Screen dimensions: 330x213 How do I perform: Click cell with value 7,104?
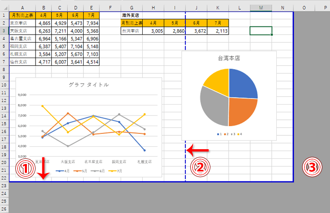click(x=75, y=46)
